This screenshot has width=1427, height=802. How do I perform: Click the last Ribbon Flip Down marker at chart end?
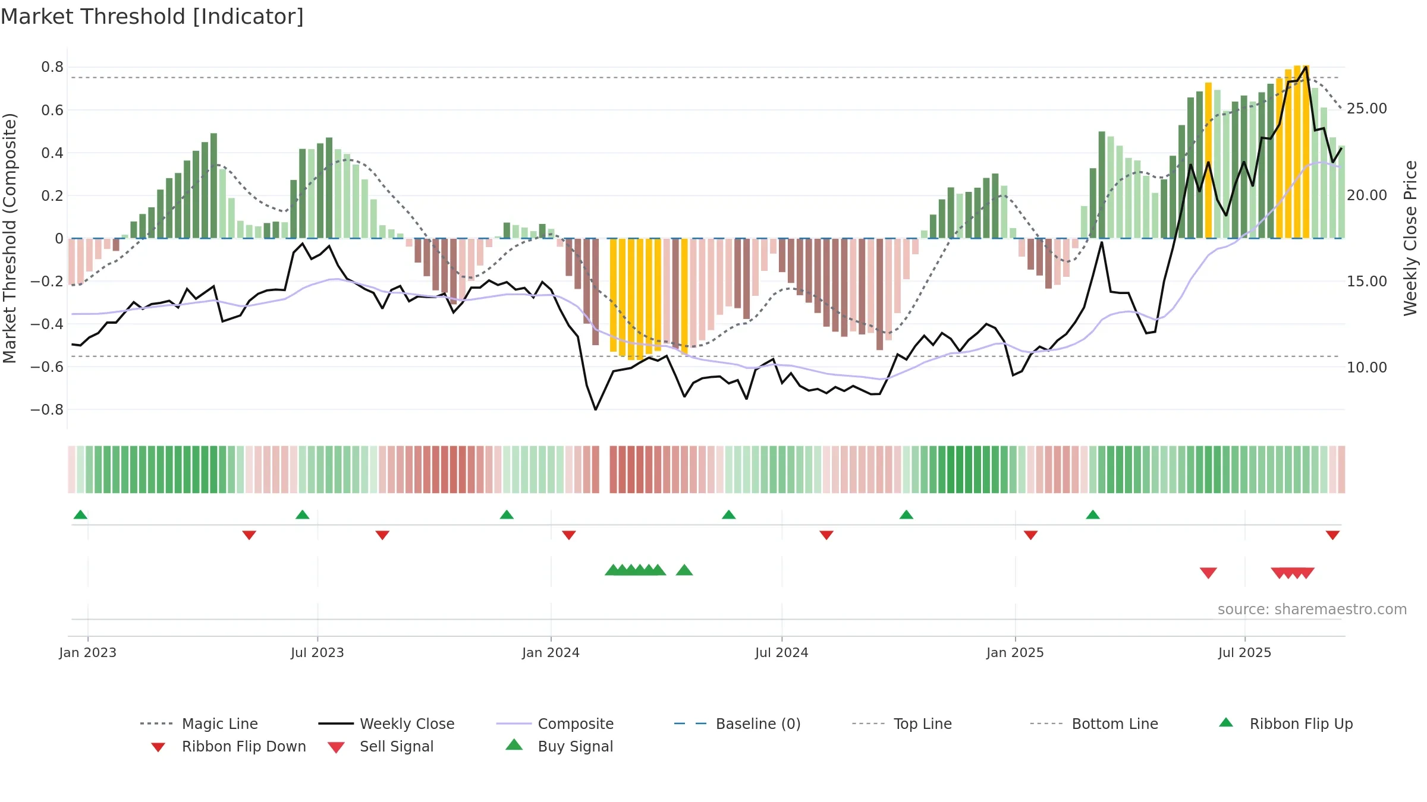(x=1332, y=535)
